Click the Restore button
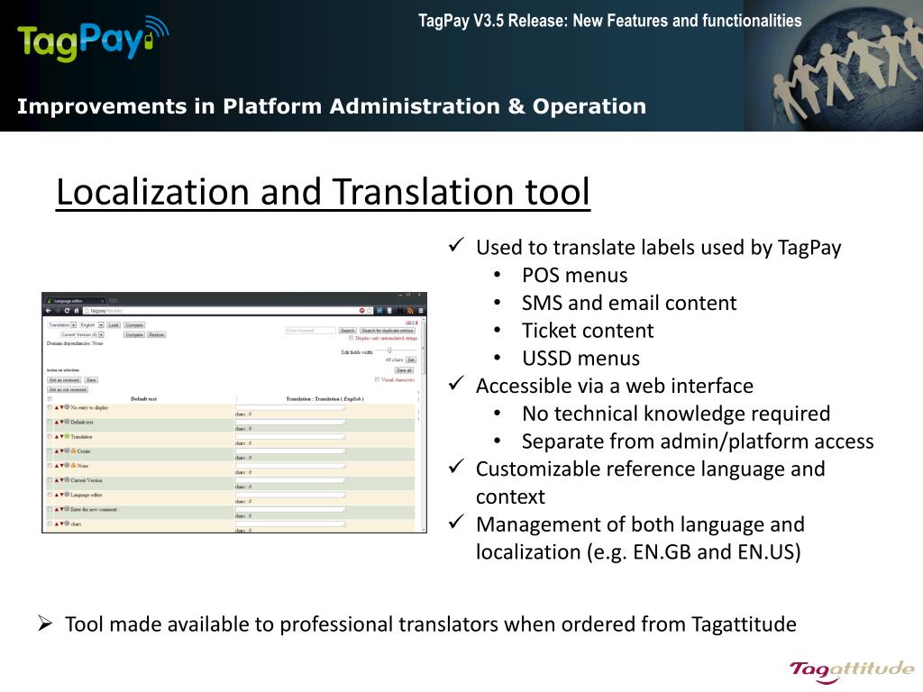Image resolution: width=923 pixels, height=692 pixels. click(157, 335)
